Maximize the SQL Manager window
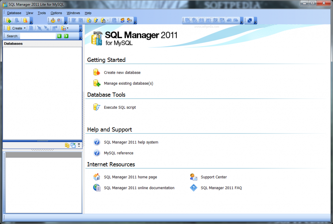The width and height of the screenshot is (333, 224). click(313, 3)
